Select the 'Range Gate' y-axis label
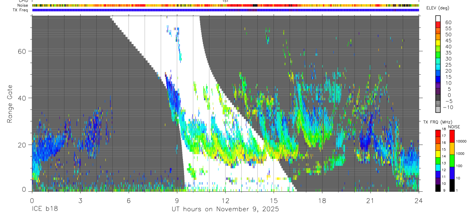The image size is (471, 217). [10, 103]
